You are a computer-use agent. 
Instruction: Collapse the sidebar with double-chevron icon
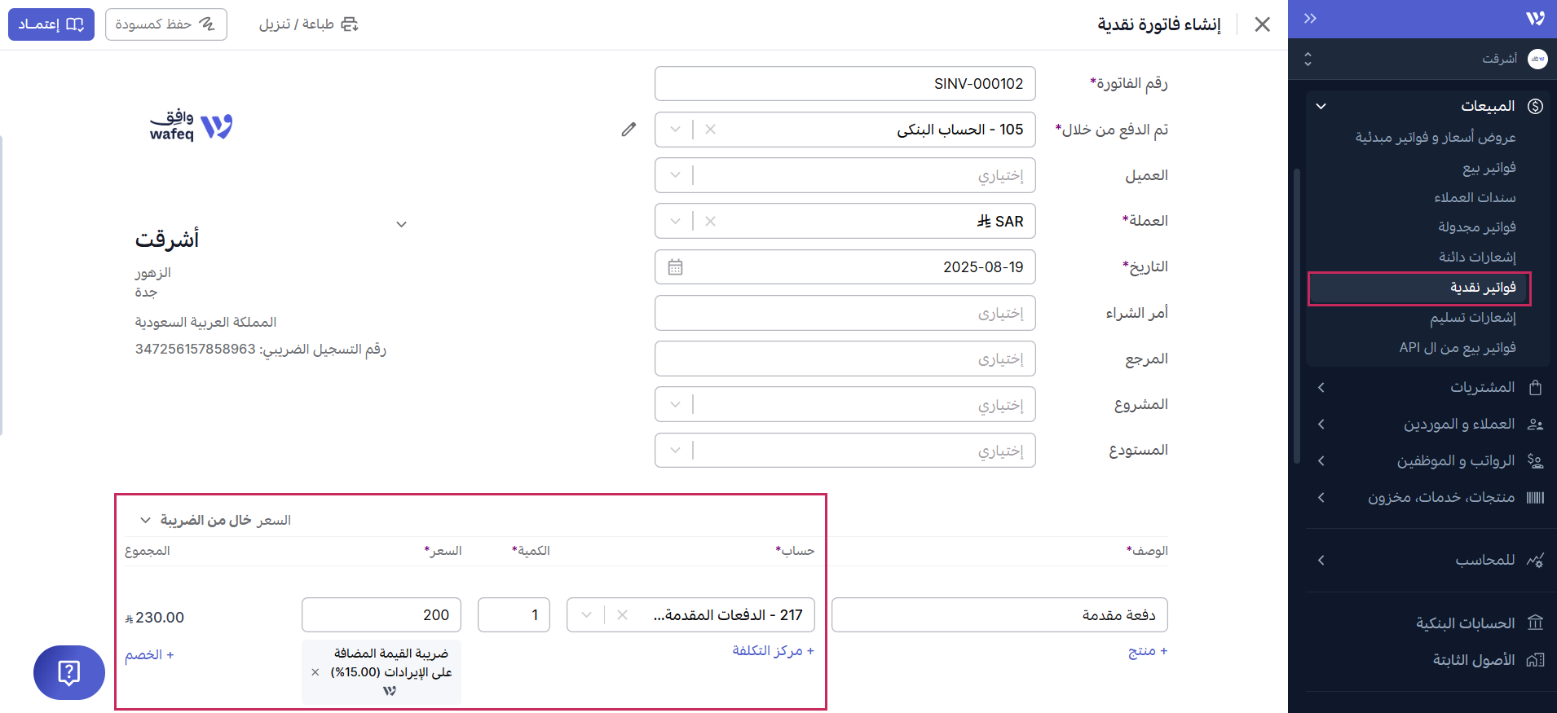(x=1310, y=19)
